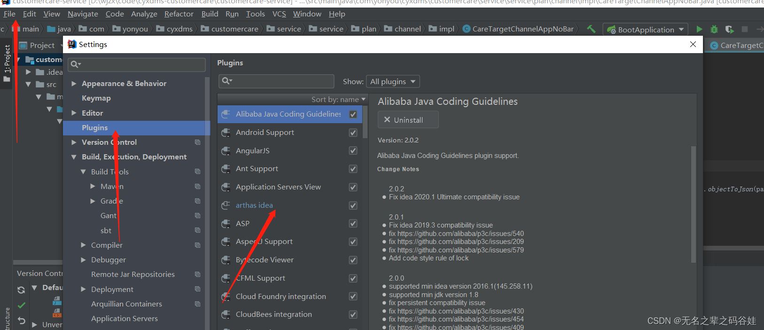
Task: Click the search magnifier in plugins search box
Action: (227, 81)
